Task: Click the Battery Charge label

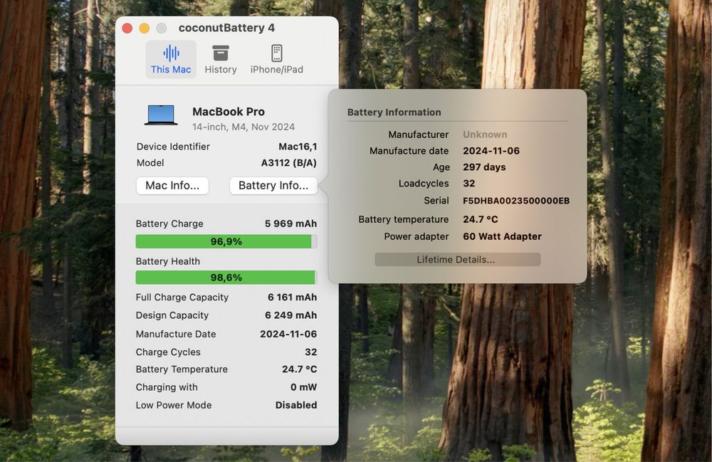Action: [x=169, y=224]
